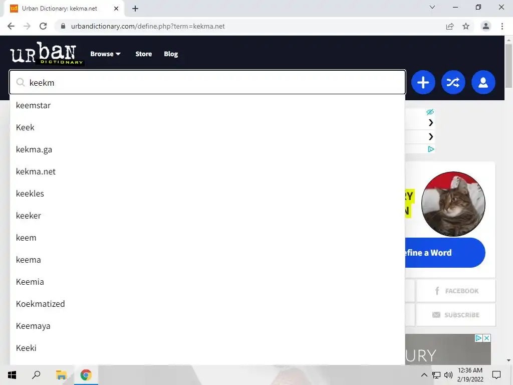
Task: Select the Keemia suggestion
Action: (x=207, y=282)
